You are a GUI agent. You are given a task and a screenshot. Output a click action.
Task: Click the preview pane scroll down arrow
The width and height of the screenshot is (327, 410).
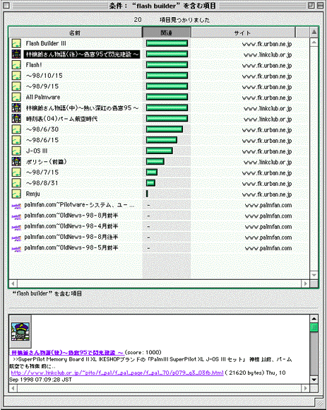pos(314,380)
